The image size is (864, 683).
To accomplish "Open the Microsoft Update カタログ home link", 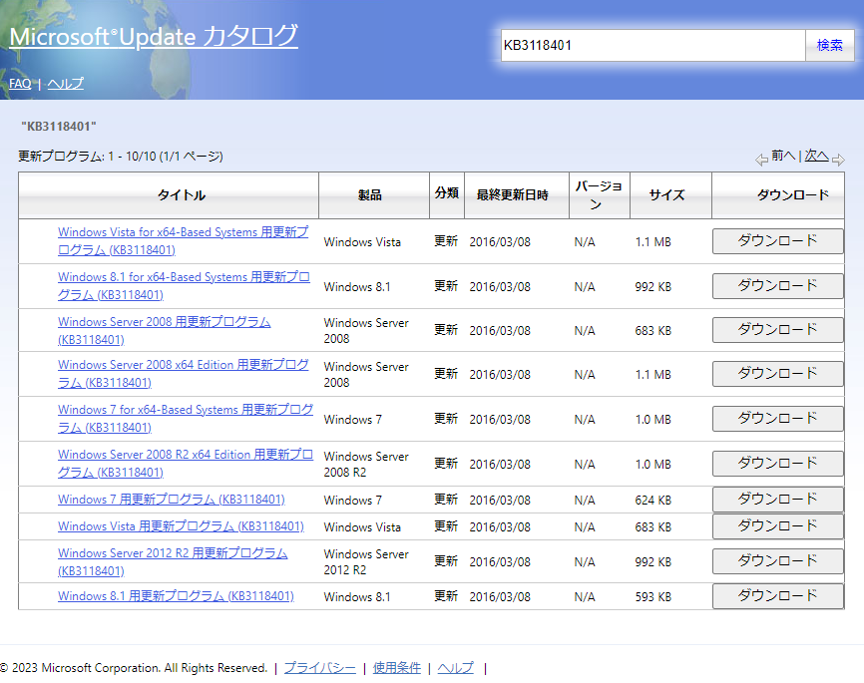I will [154, 37].
